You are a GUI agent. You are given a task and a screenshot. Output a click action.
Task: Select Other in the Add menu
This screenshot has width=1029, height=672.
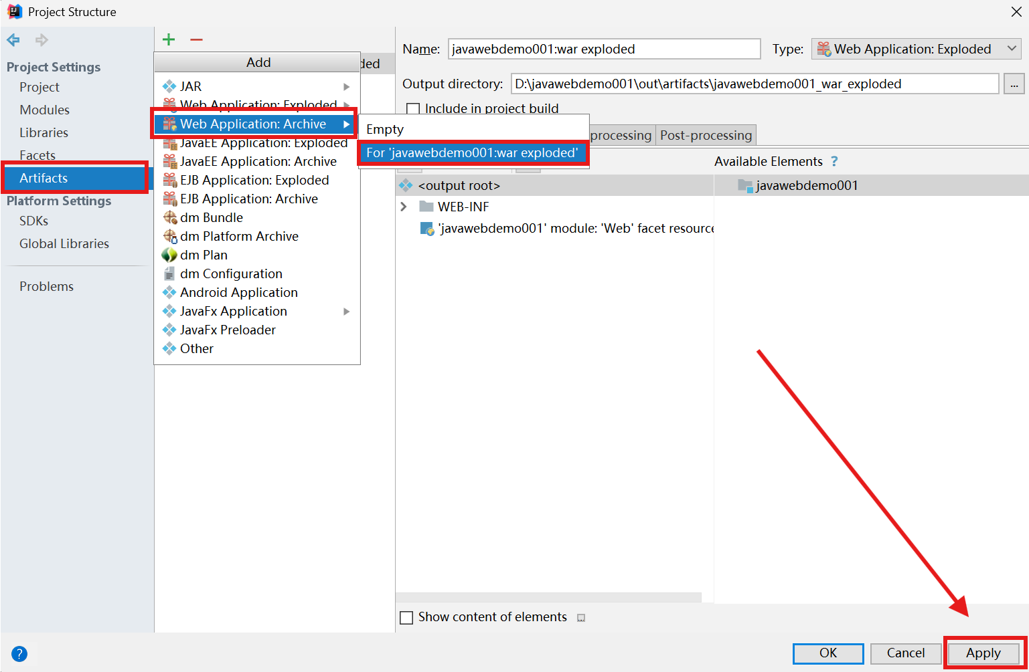coord(257,348)
